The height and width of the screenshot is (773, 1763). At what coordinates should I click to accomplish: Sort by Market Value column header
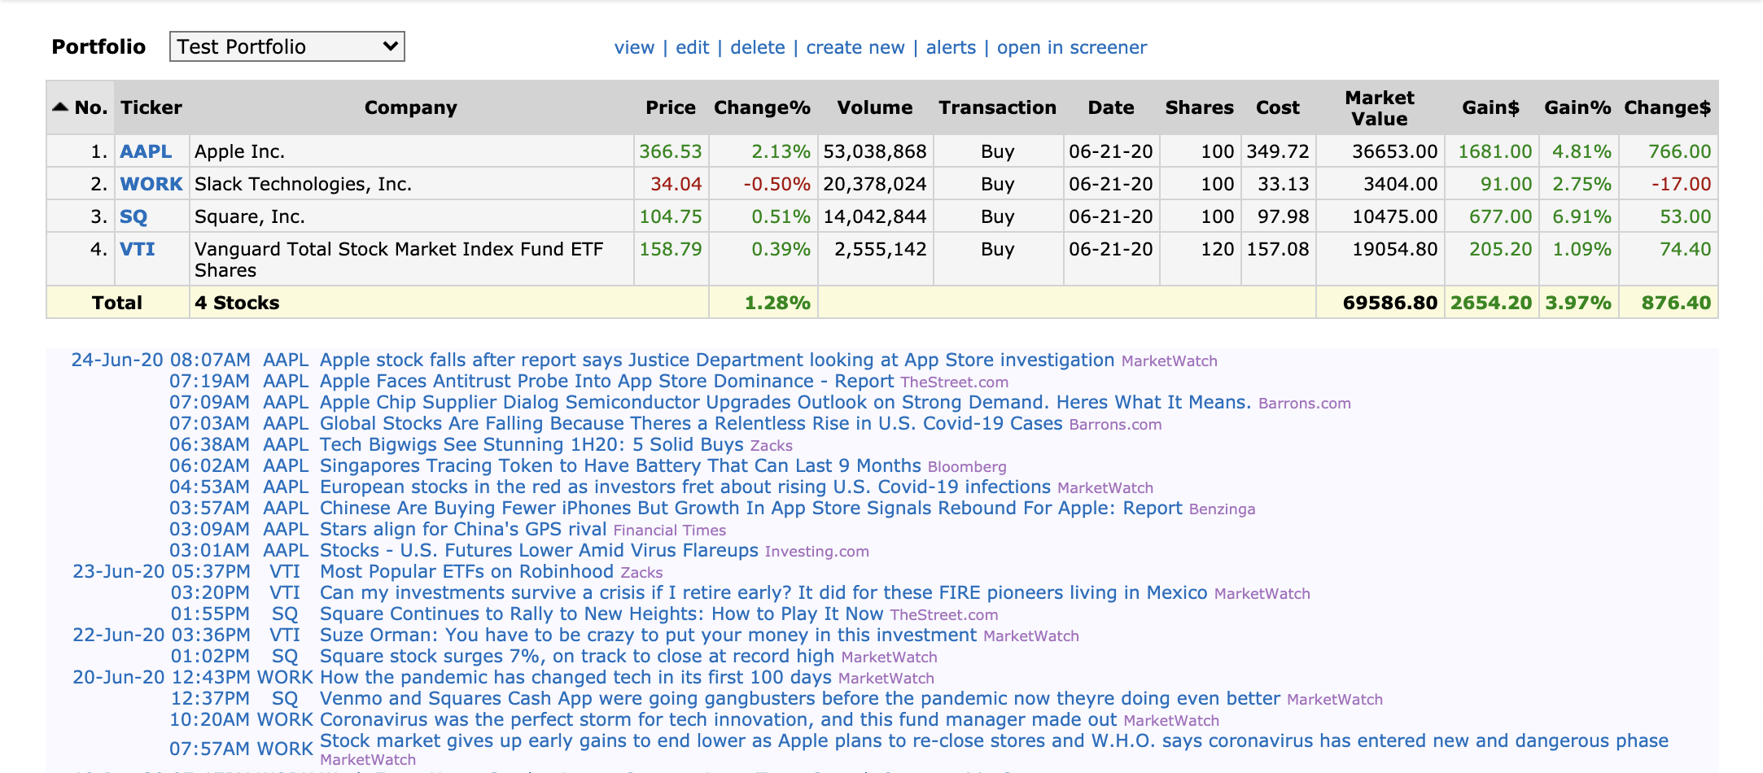pyautogui.click(x=1380, y=107)
